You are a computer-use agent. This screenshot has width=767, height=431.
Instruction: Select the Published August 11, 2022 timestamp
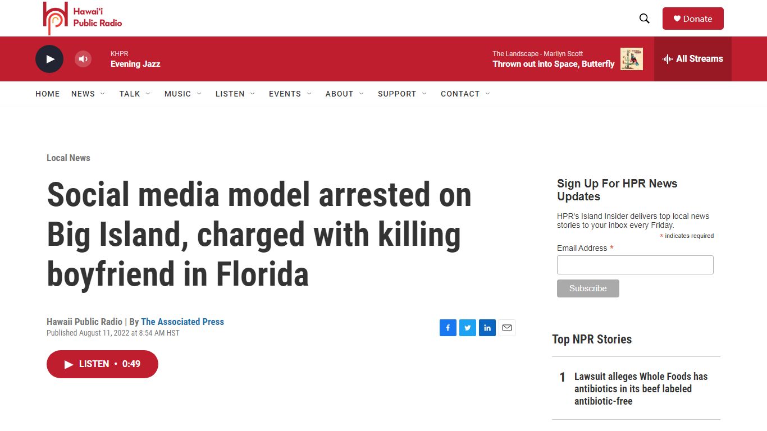point(113,333)
